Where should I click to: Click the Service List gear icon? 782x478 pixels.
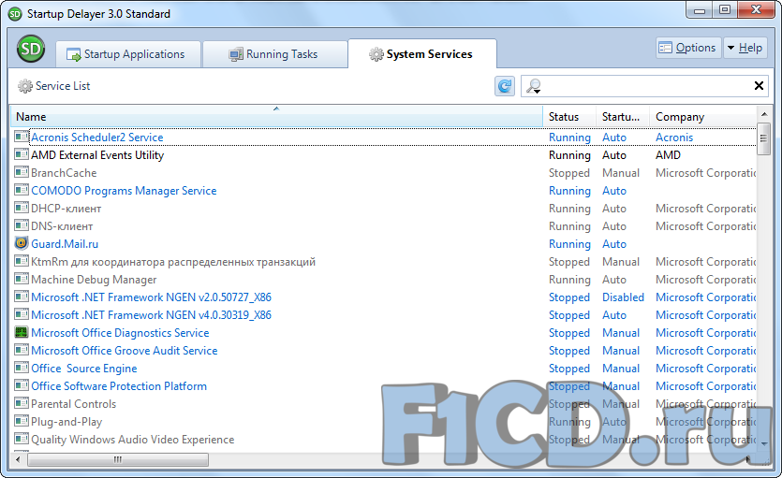click(x=24, y=86)
